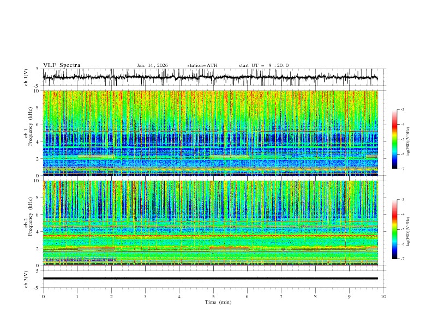Click the ch.1 spectrogram color bar
432x333 pixels.
394,139
